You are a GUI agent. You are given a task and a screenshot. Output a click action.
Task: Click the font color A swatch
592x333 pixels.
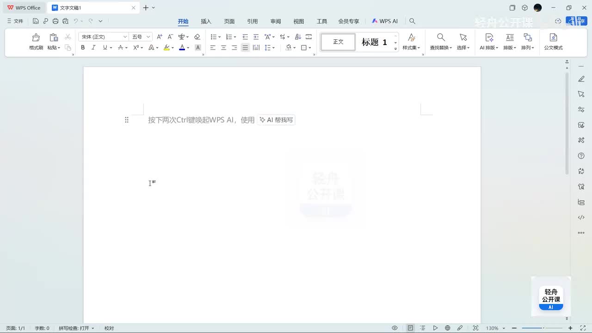(x=182, y=48)
